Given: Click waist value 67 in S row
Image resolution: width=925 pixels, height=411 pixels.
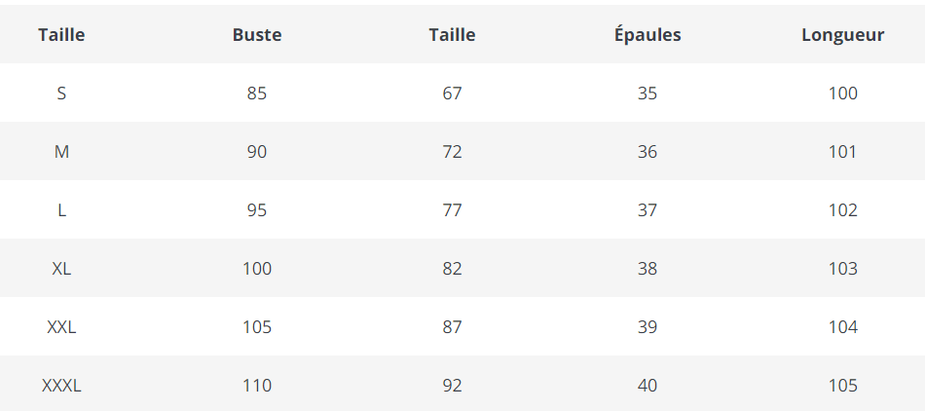Looking at the screenshot, I should point(452,93).
